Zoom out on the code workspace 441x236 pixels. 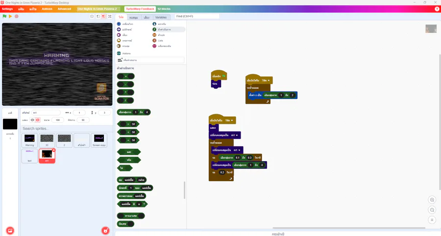(x=432, y=210)
